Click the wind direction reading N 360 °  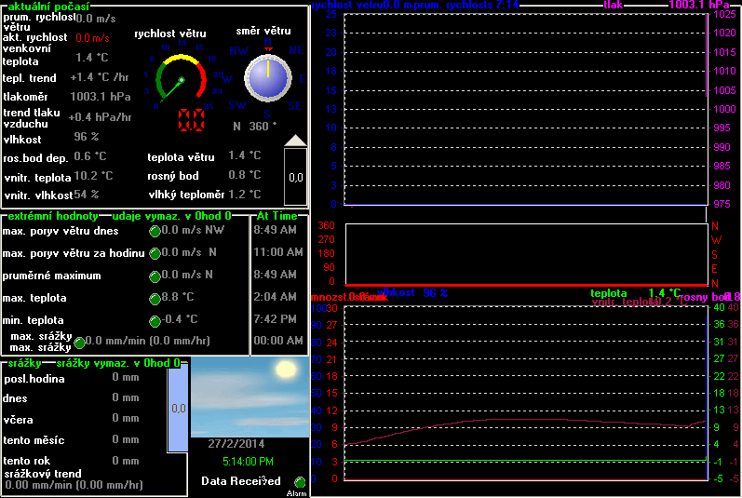click(x=254, y=127)
